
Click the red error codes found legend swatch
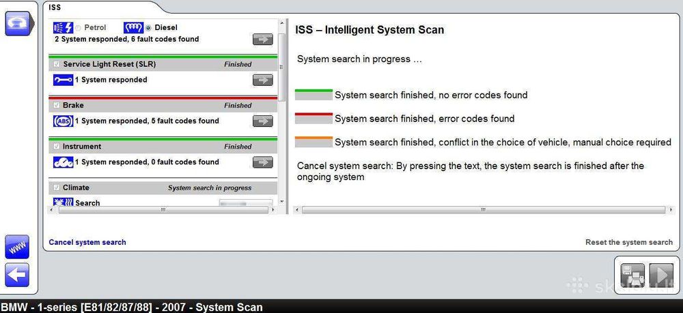click(313, 118)
